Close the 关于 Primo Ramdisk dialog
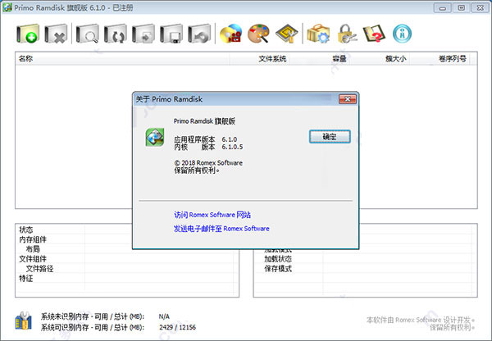This screenshot has width=492, height=341. coord(348,99)
